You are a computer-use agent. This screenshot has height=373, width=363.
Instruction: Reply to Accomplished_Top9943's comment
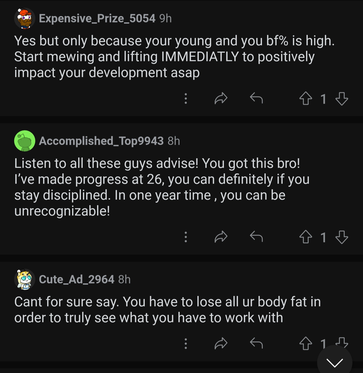pyautogui.click(x=256, y=236)
